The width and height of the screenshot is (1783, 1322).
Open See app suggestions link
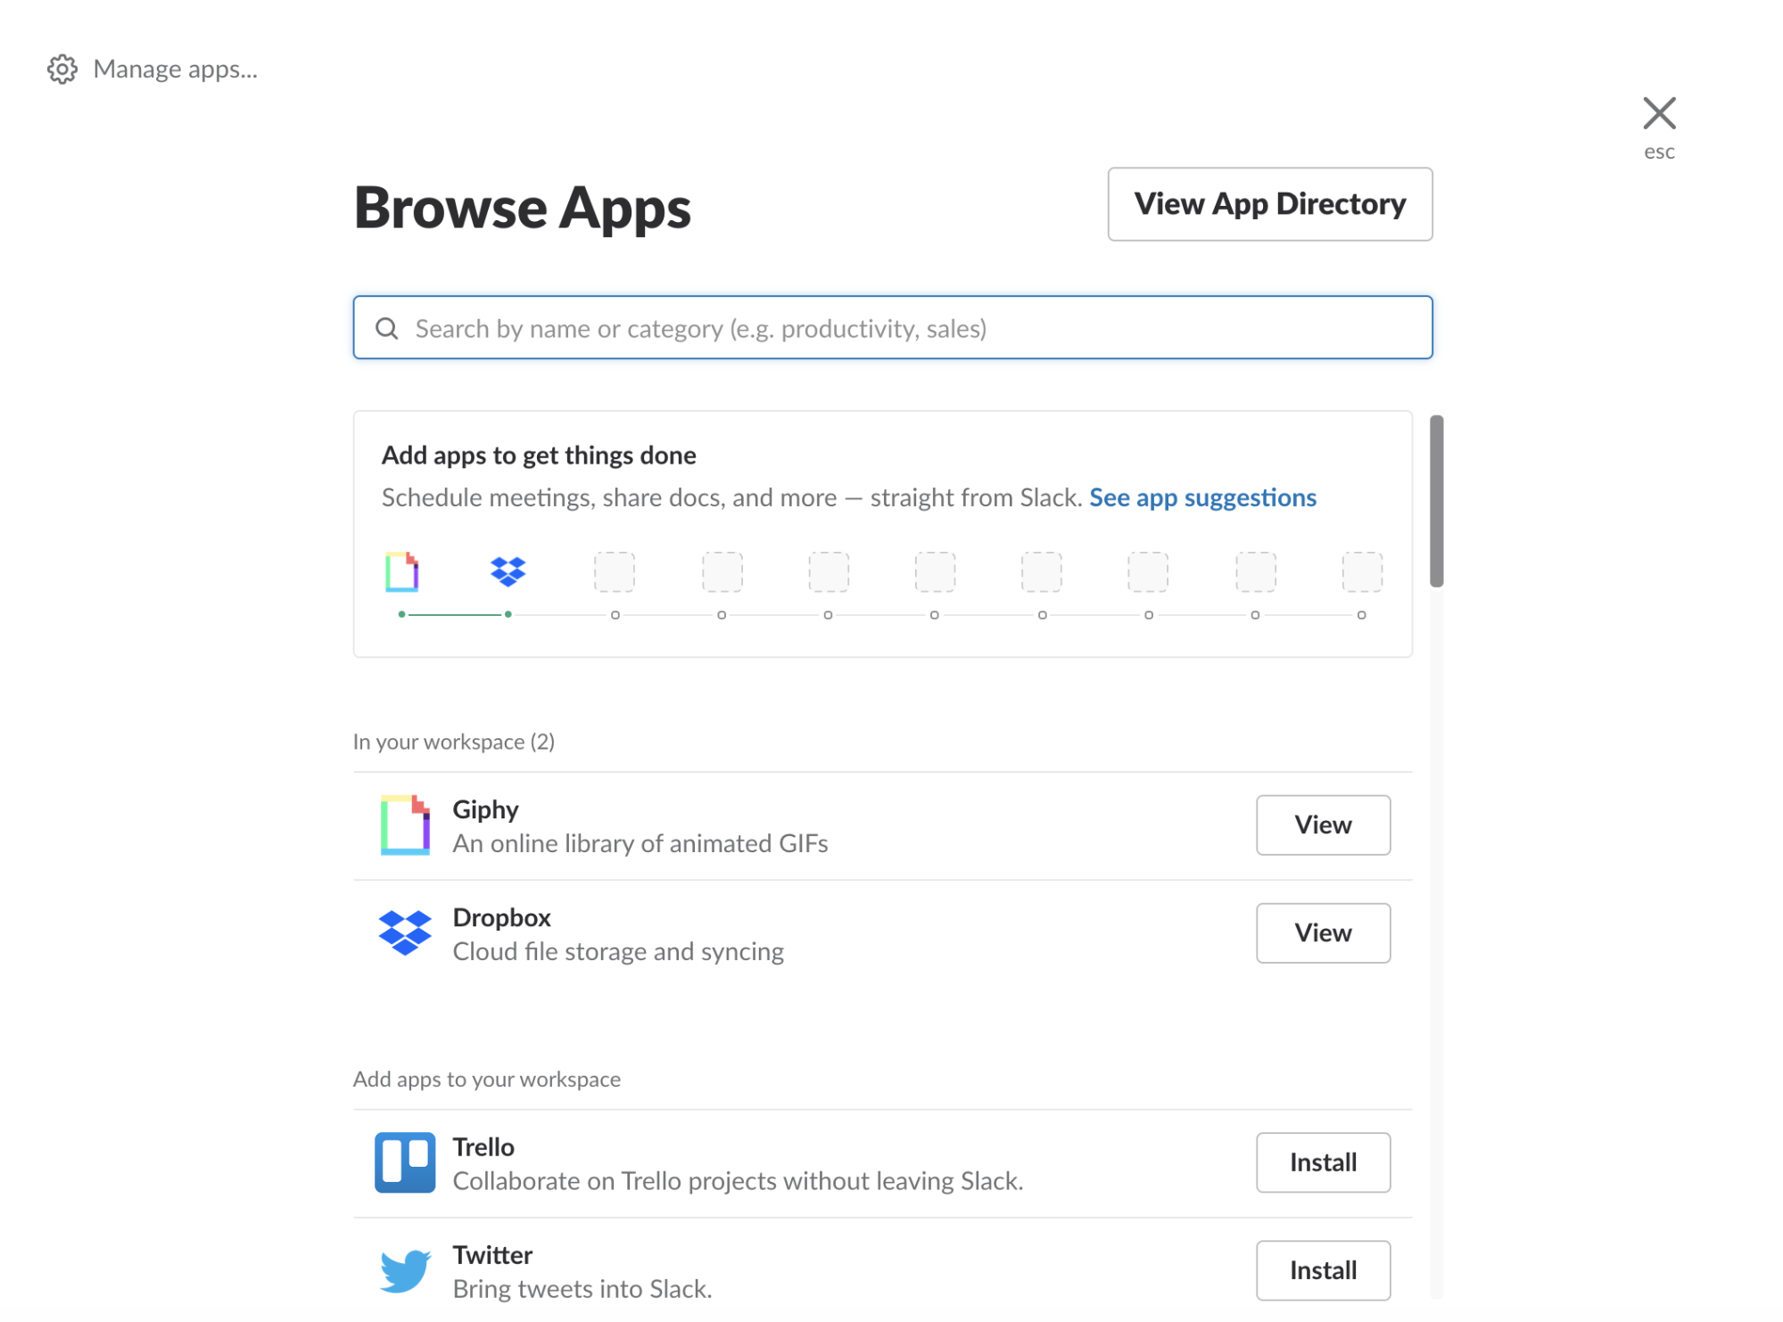pyautogui.click(x=1202, y=497)
